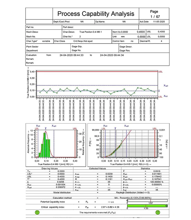Click the 'Nom.Va 0,0000' entry
Screen dimensions: 191x220
click(x=120, y=32)
